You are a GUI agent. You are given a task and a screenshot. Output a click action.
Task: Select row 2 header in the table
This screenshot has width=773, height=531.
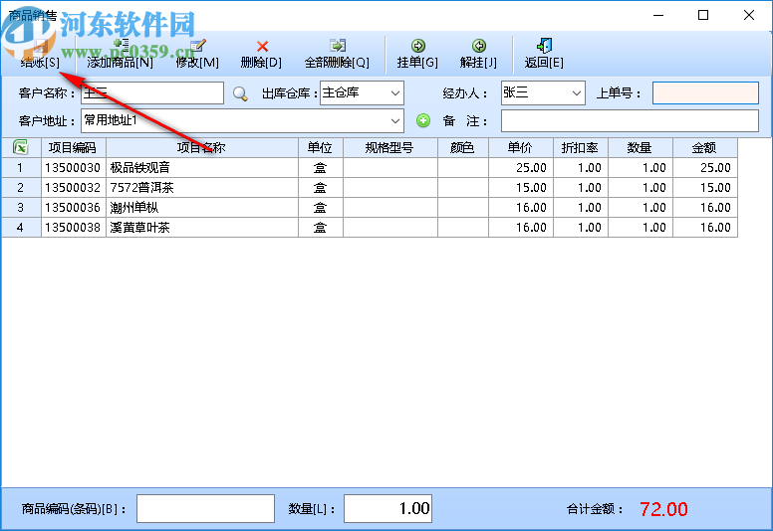pyautogui.click(x=21, y=188)
